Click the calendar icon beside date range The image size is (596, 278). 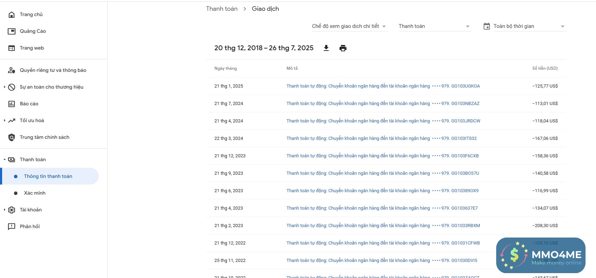coord(486,26)
